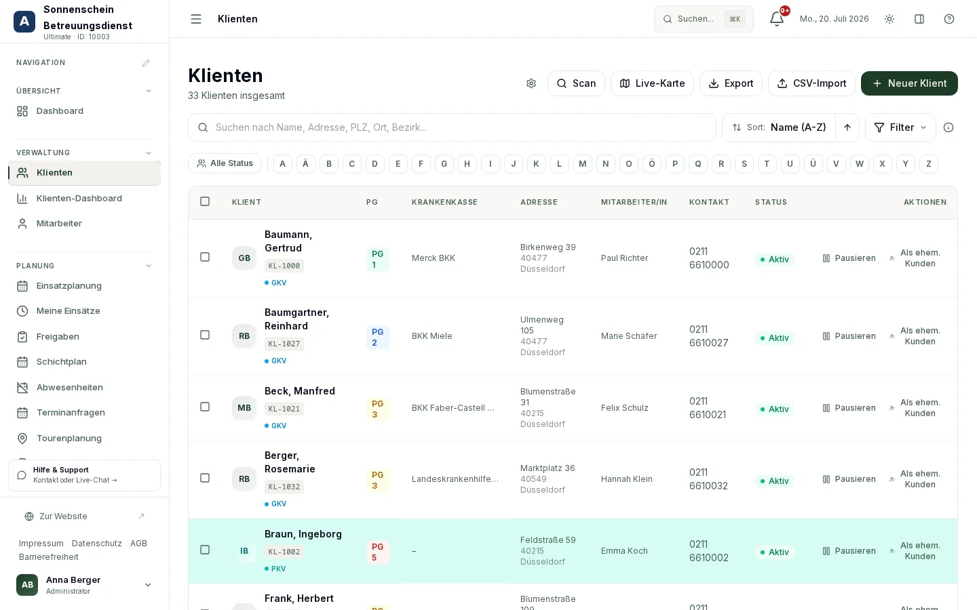Toggle the side panel layout icon

(x=919, y=19)
